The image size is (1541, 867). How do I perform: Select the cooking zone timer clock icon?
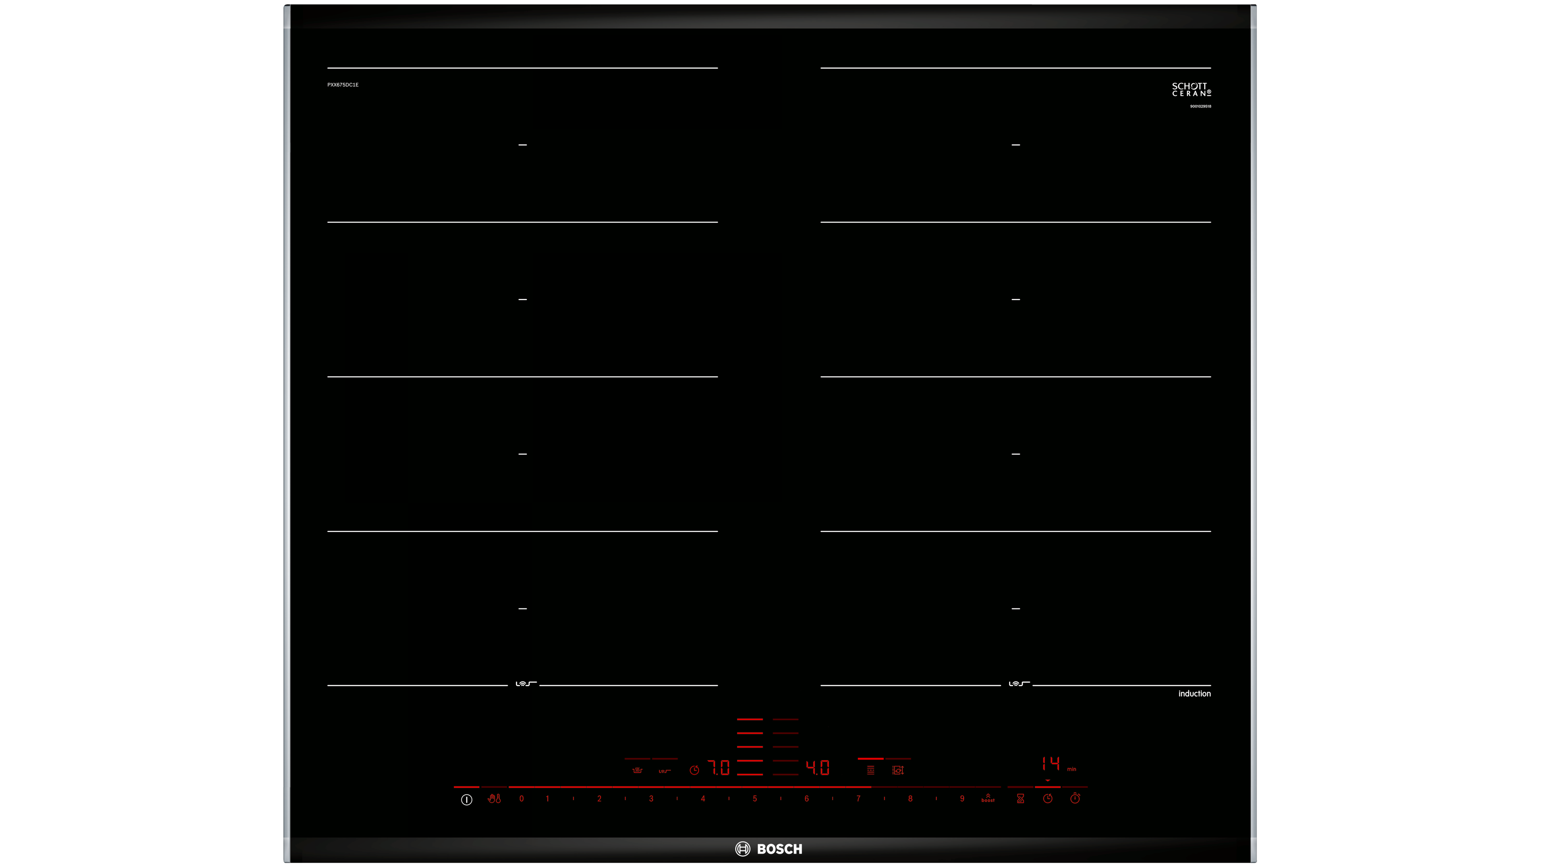point(1048,798)
